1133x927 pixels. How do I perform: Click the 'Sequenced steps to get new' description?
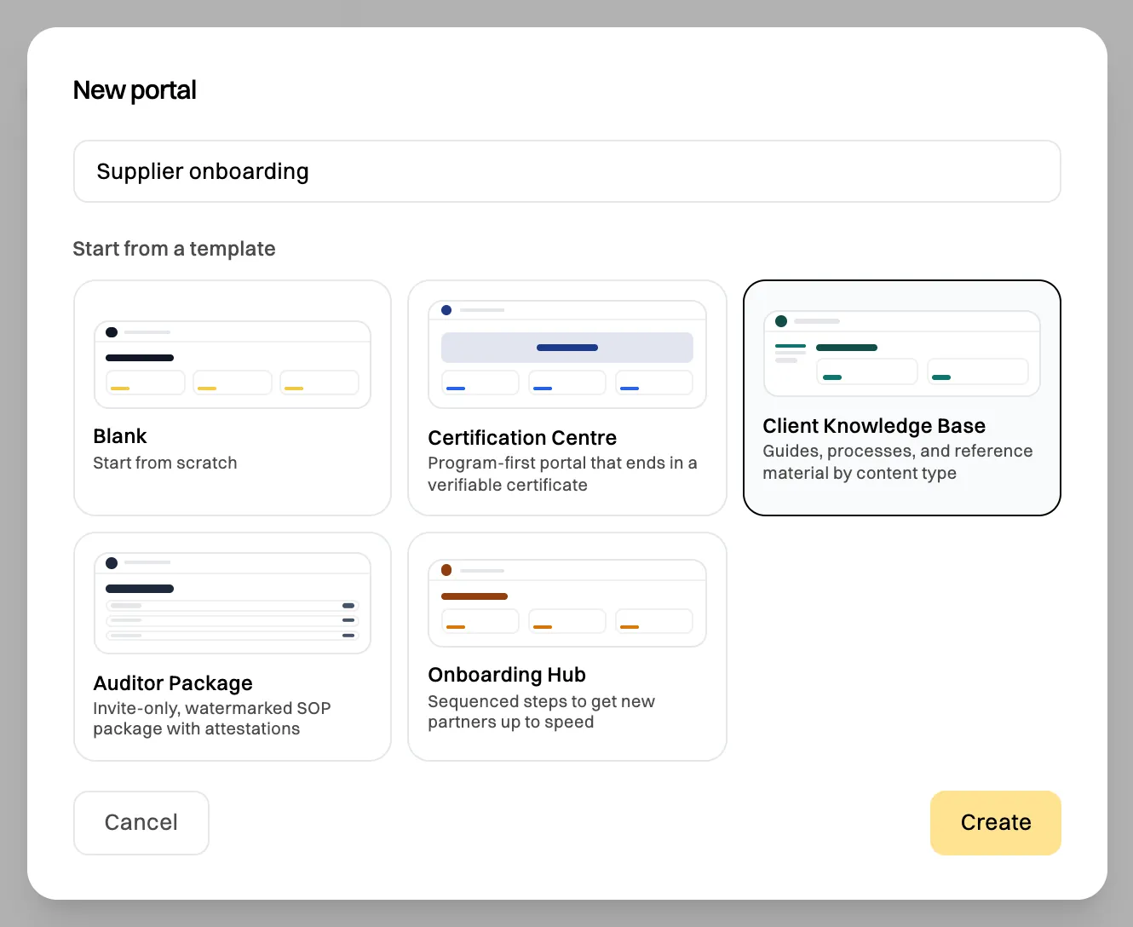542,711
